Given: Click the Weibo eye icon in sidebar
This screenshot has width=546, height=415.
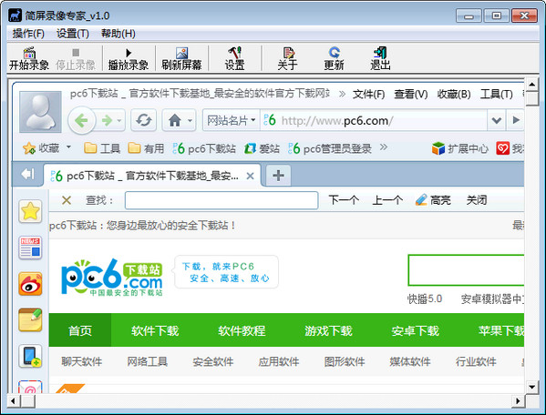Looking at the screenshot, I should coord(30,284).
